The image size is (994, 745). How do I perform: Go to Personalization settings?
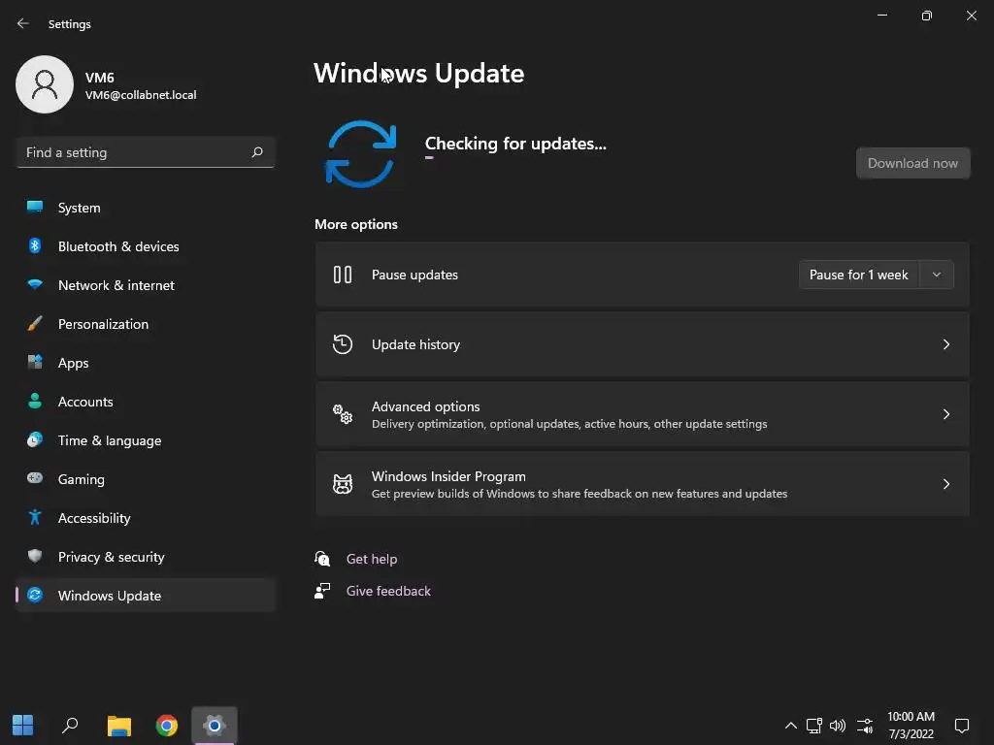[146, 324]
